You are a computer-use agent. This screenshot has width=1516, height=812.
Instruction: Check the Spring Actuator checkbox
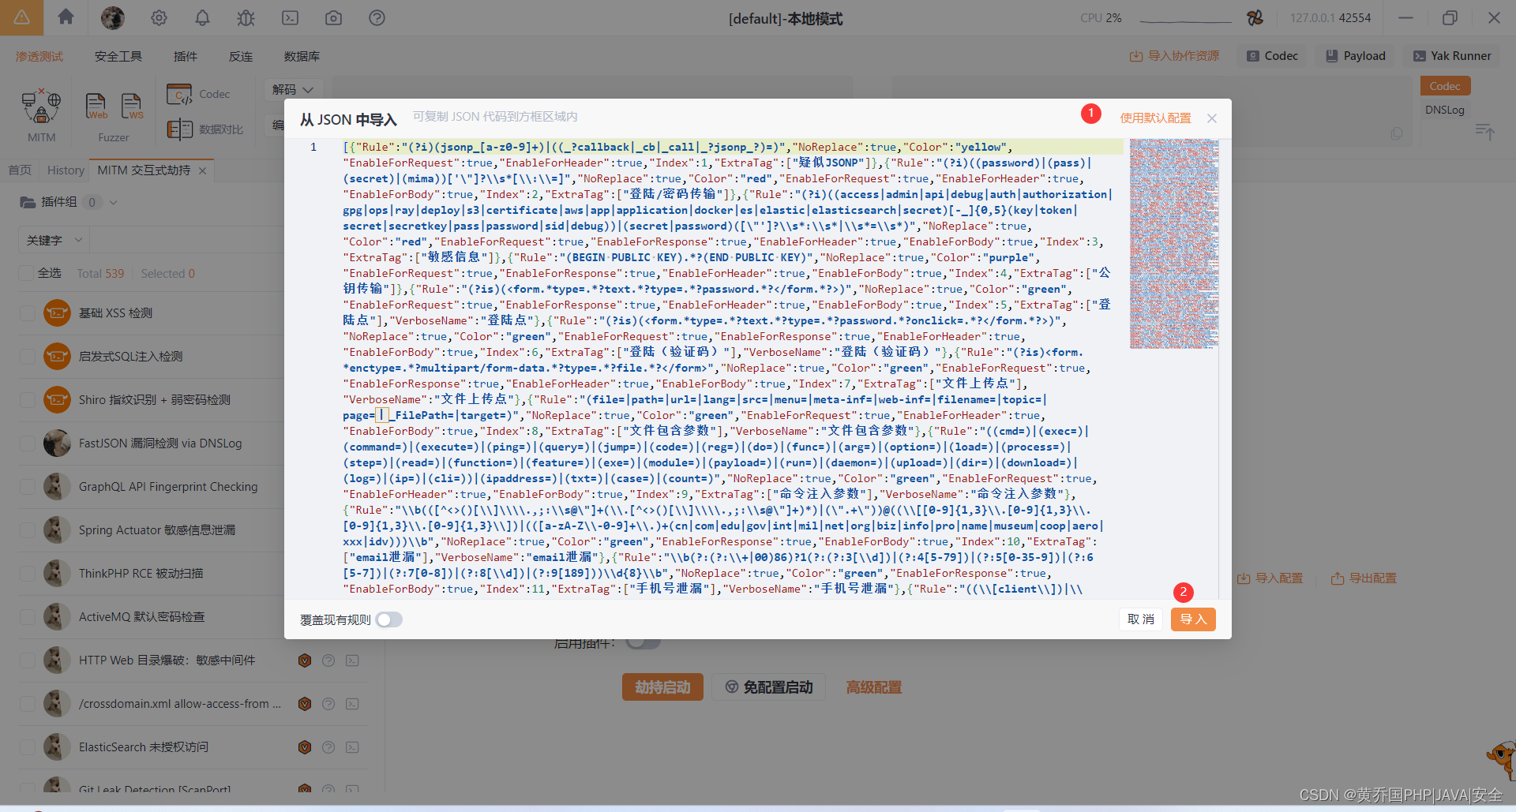pos(27,530)
